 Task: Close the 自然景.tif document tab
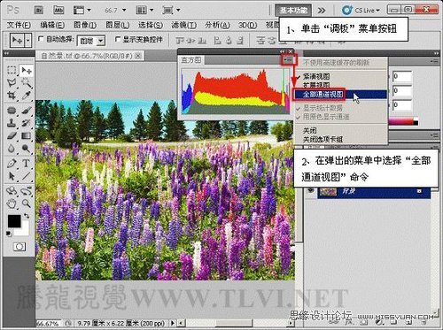138,56
